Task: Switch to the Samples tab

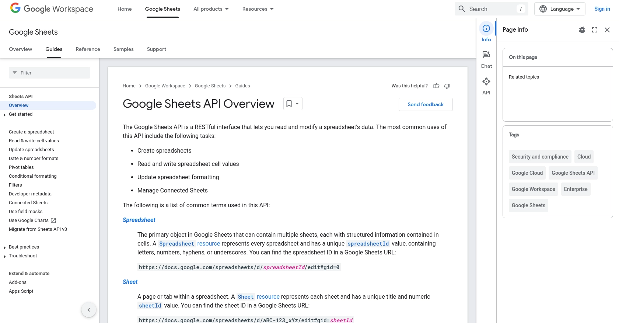Action: 123,49
